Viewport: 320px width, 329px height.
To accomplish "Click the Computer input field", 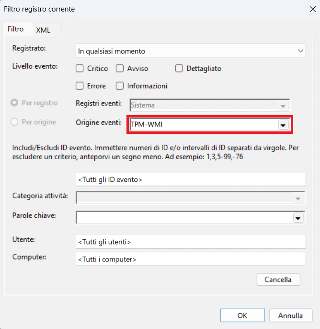I will tap(190, 259).
